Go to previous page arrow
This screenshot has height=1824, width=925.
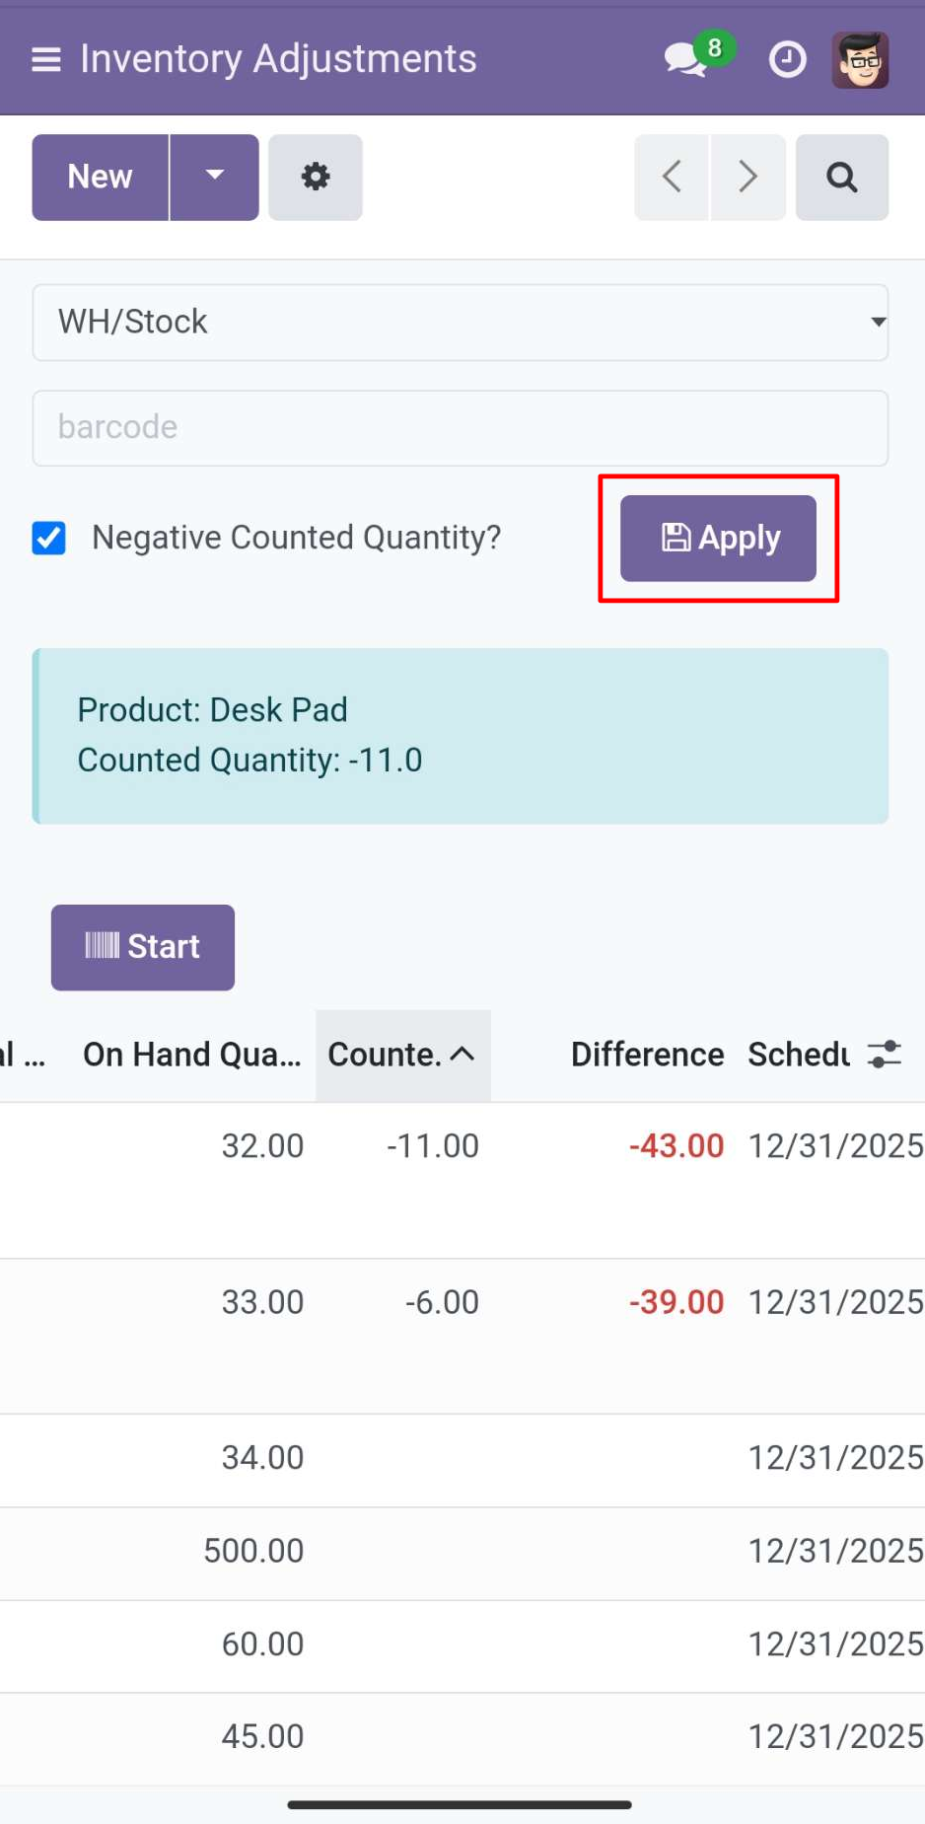[x=672, y=178]
